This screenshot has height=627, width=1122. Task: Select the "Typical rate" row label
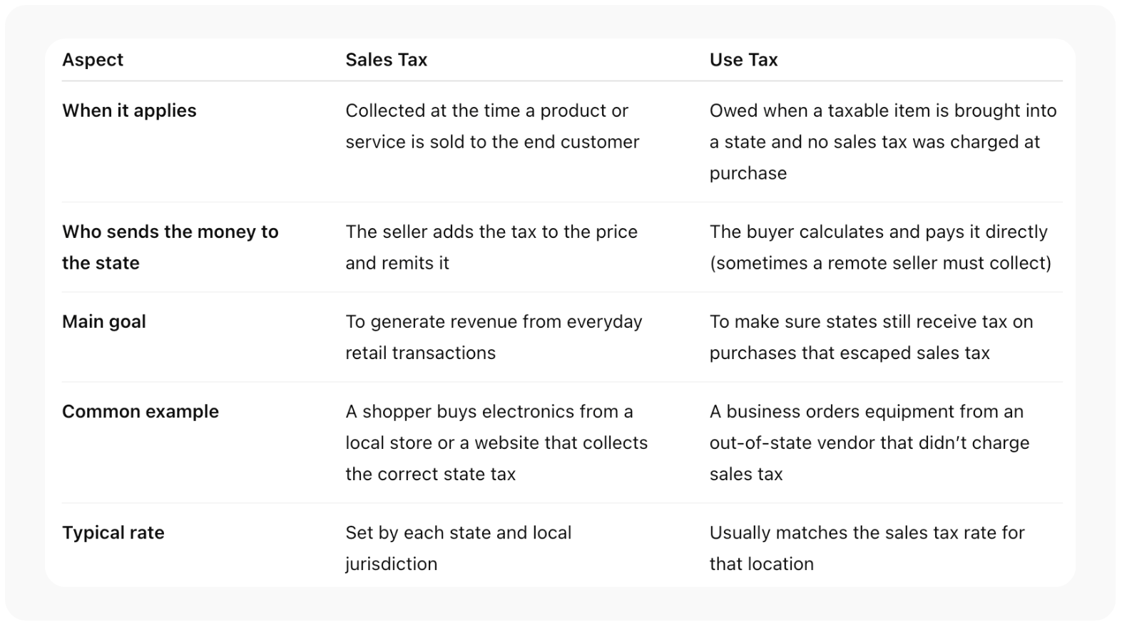tap(113, 532)
